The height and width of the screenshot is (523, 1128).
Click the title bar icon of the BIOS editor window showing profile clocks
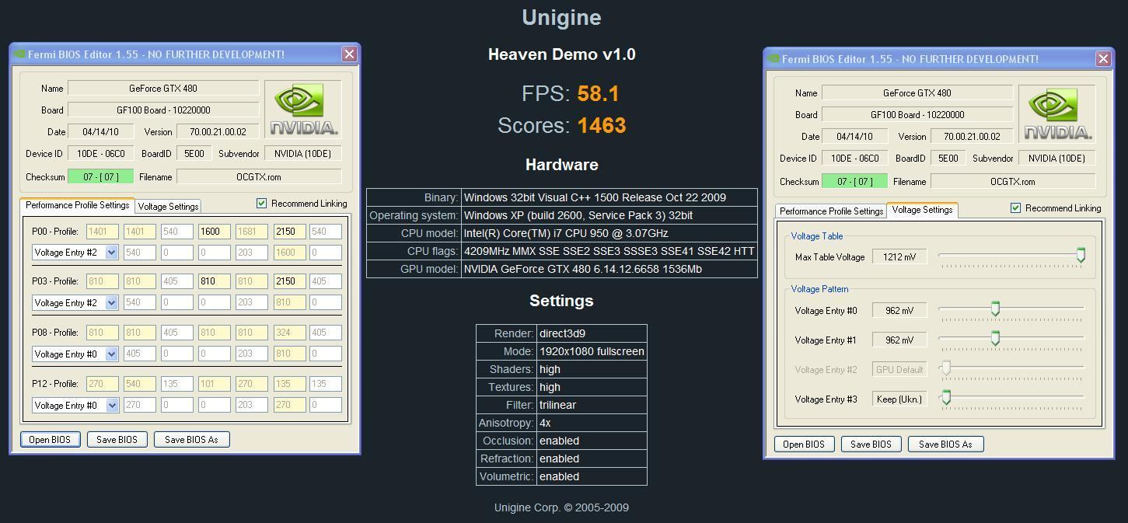[x=19, y=54]
